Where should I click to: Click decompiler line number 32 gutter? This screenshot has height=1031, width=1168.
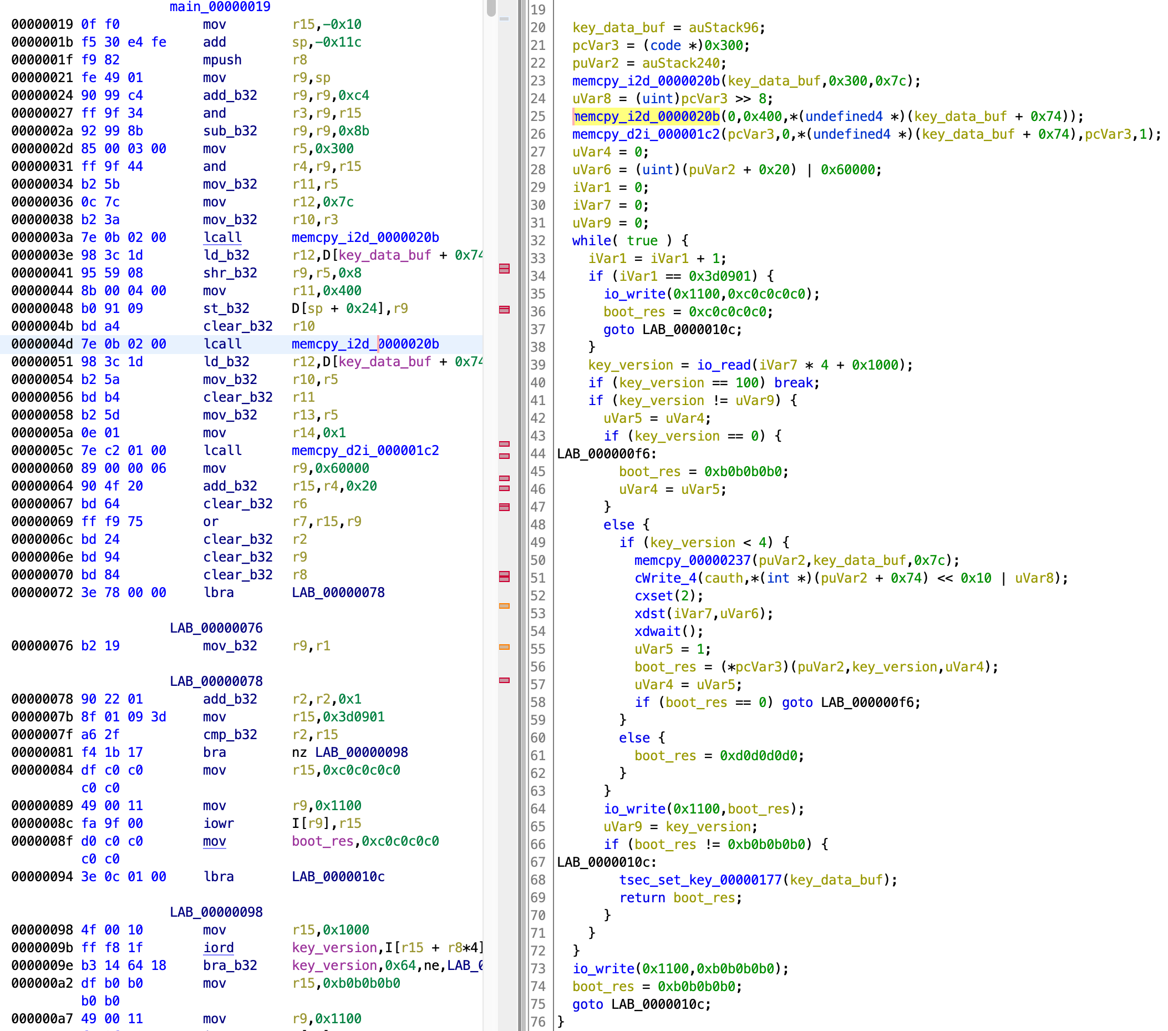(537, 241)
